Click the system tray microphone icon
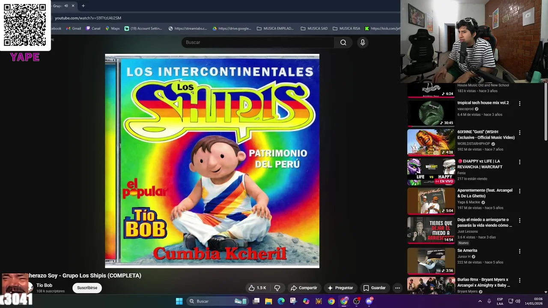The height and width of the screenshot is (308, 548). point(489,301)
